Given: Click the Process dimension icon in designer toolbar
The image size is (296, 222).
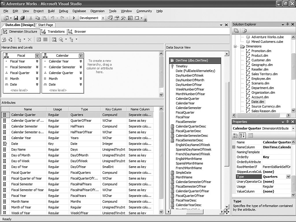Looking at the screenshot, I should (10, 39).
